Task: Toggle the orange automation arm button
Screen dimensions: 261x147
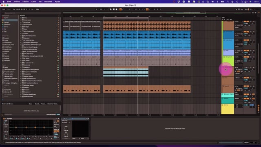Action: coord(121,9)
